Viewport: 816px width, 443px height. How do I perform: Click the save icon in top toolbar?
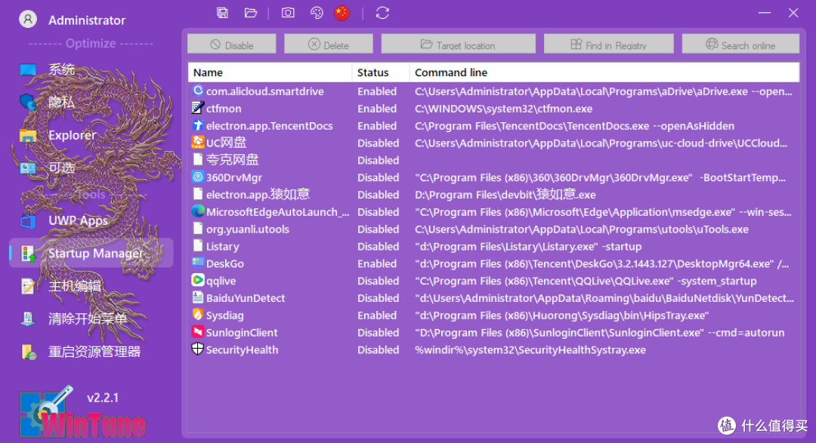[x=222, y=13]
